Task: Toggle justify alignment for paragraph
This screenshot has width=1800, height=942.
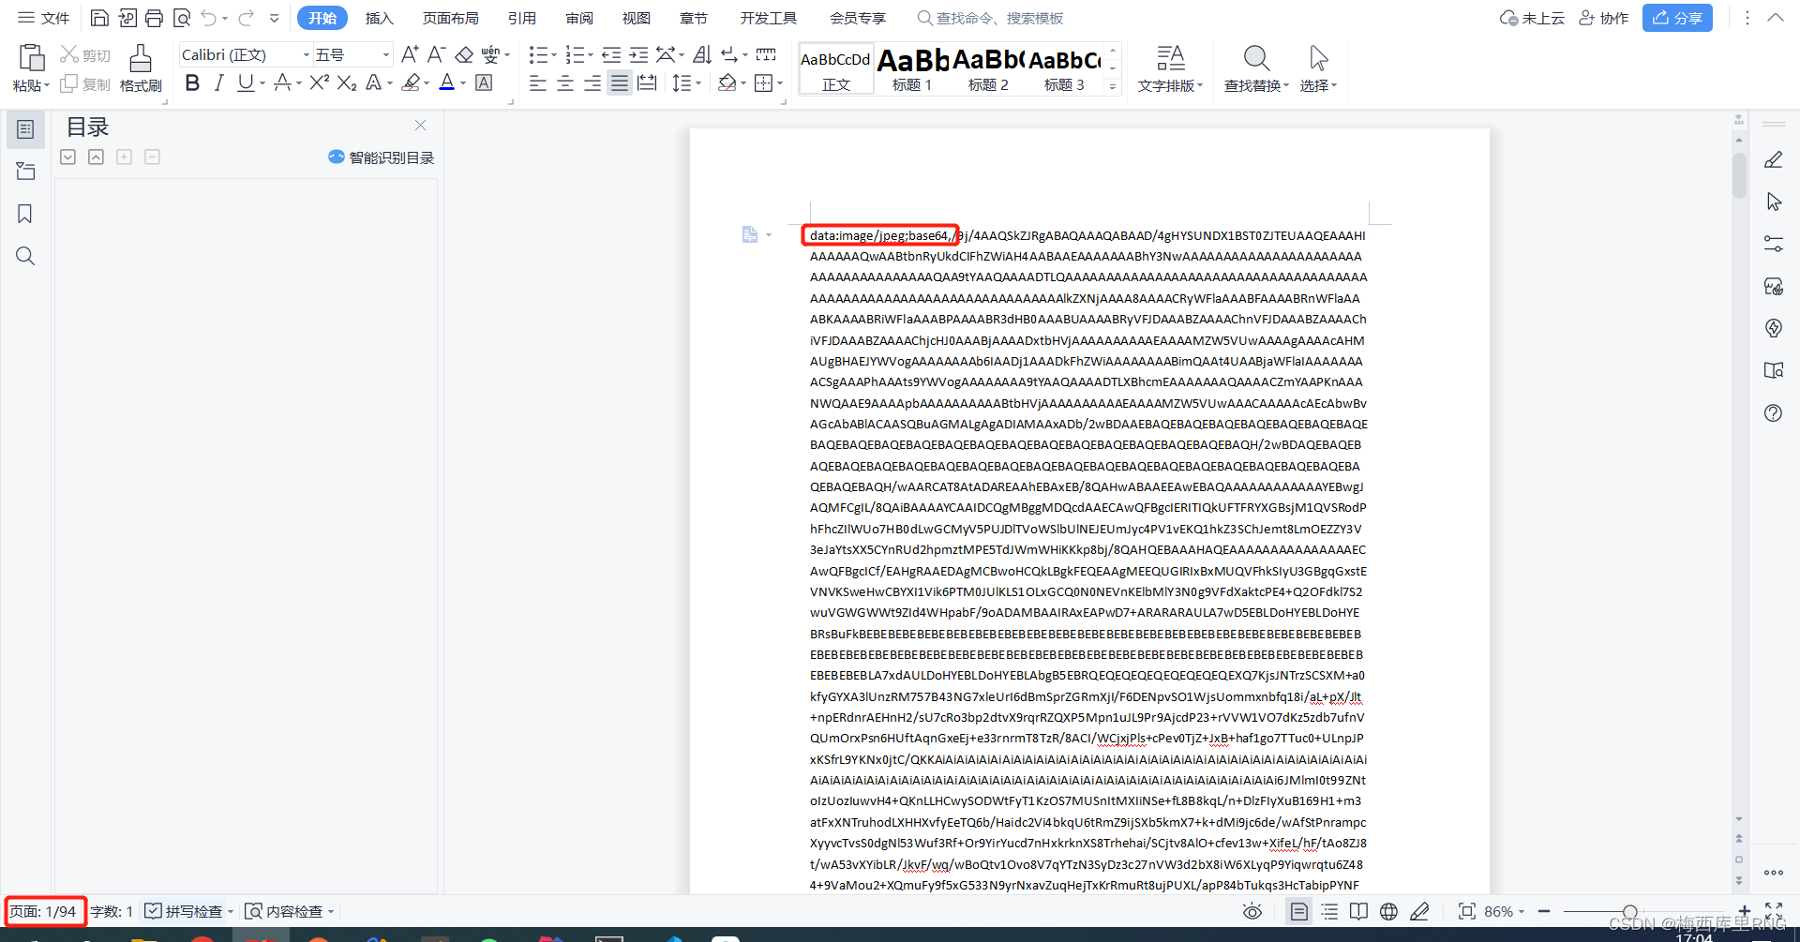Action: (620, 83)
